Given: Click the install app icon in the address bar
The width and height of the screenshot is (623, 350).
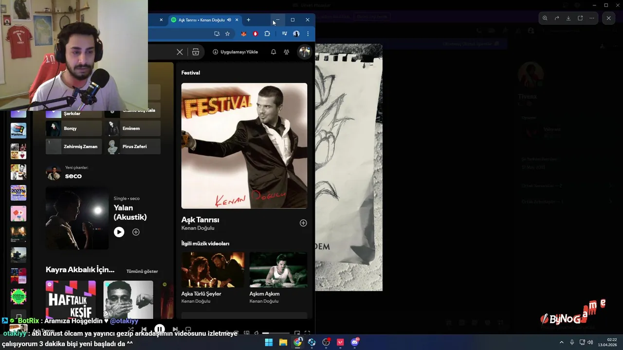Looking at the screenshot, I should 217,34.
